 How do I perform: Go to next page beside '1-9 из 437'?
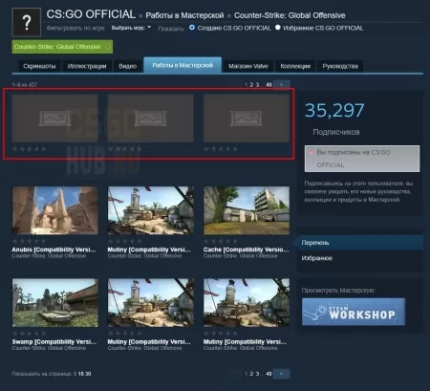(x=282, y=84)
